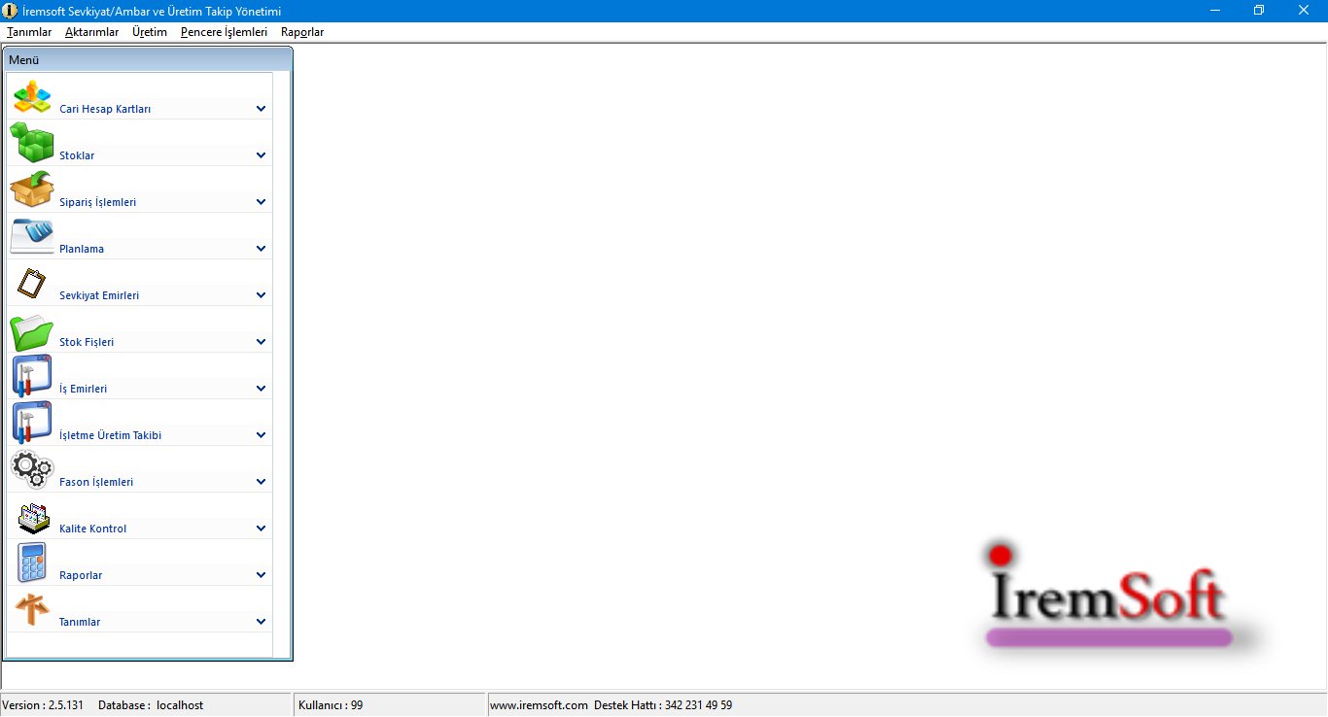This screenshot has width=1328, height=717.
Task: Expand the Stok Fişleri chevron
Action: pos(261,342)
